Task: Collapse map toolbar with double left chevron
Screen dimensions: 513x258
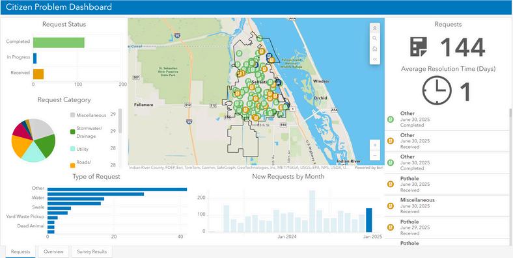Action: [x=374, y=59]
